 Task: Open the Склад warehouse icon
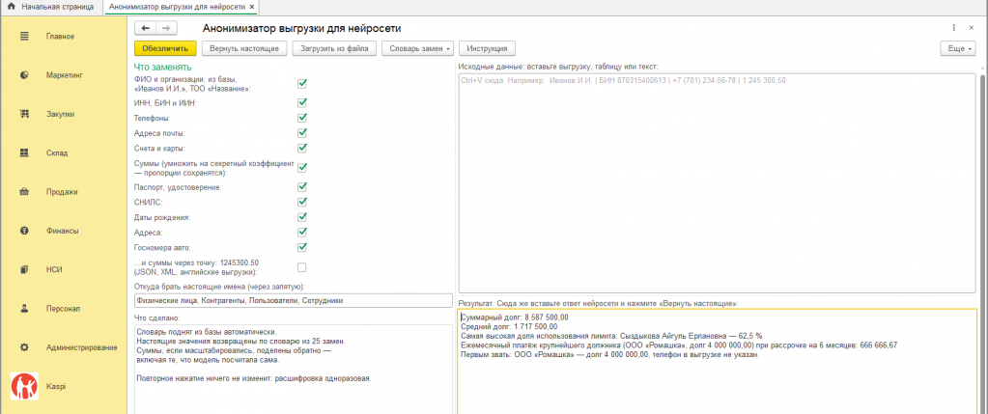coord(24,152)
